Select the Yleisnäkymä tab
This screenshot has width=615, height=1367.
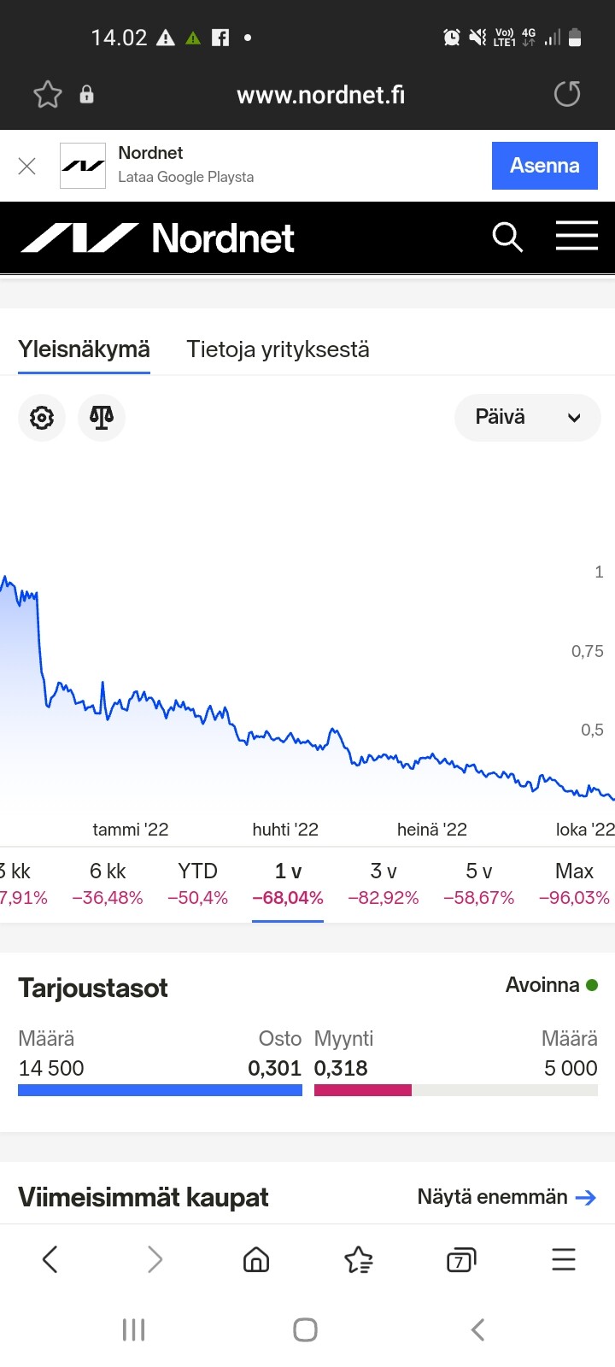[x=84, y=349]
